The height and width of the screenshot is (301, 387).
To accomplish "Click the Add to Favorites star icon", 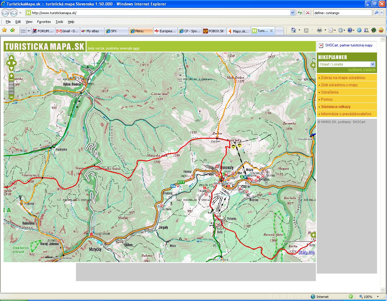I will point(12,30).
